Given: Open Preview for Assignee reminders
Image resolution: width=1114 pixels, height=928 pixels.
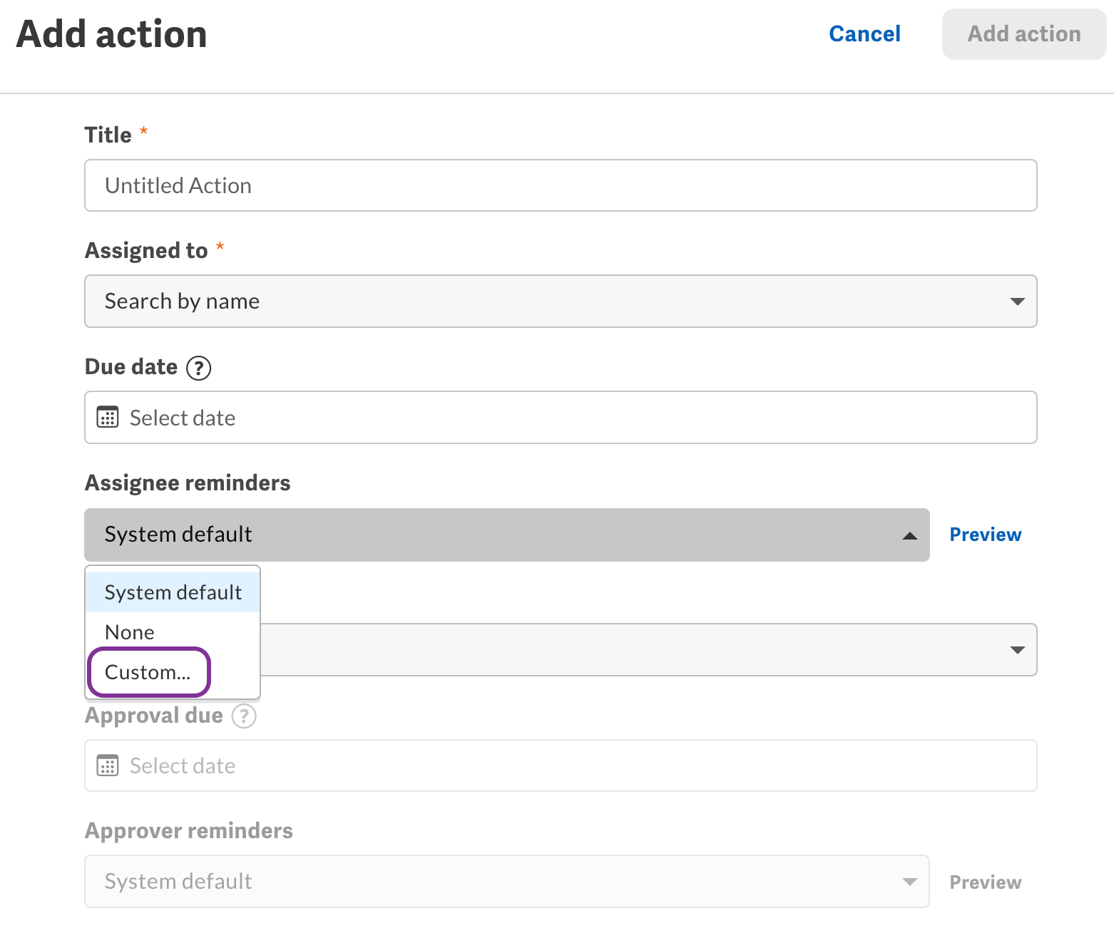Looking at the screenshot, I should click(985, 535).
